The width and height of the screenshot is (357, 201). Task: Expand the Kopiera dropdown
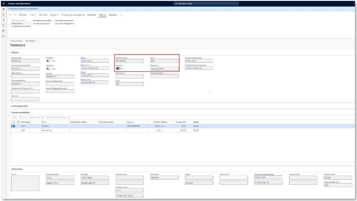[54, 15]
